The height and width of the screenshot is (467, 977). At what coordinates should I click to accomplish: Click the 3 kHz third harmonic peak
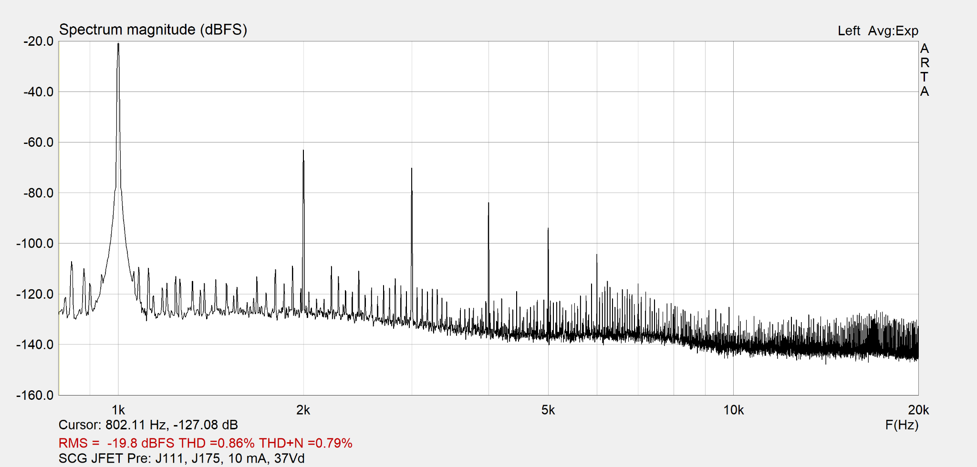(x=412, y=169)
